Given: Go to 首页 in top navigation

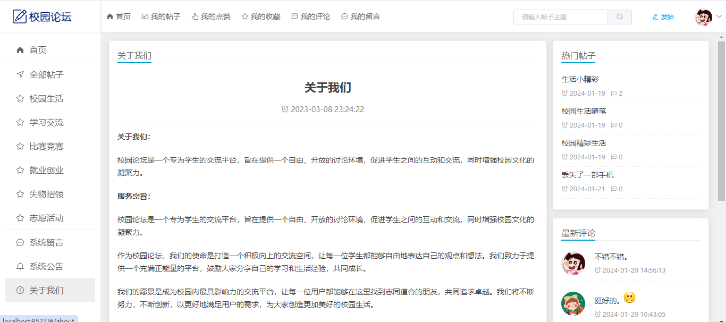Looking at the screenshot, I should click(119, 16).
